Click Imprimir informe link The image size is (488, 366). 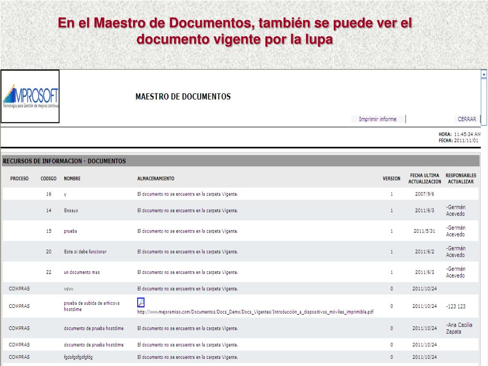[x=377, y=119]
